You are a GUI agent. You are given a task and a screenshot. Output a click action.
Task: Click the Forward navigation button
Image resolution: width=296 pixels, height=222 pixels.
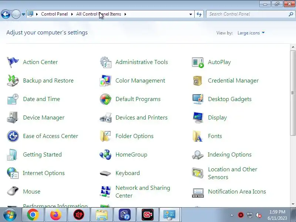click(16, 14)
